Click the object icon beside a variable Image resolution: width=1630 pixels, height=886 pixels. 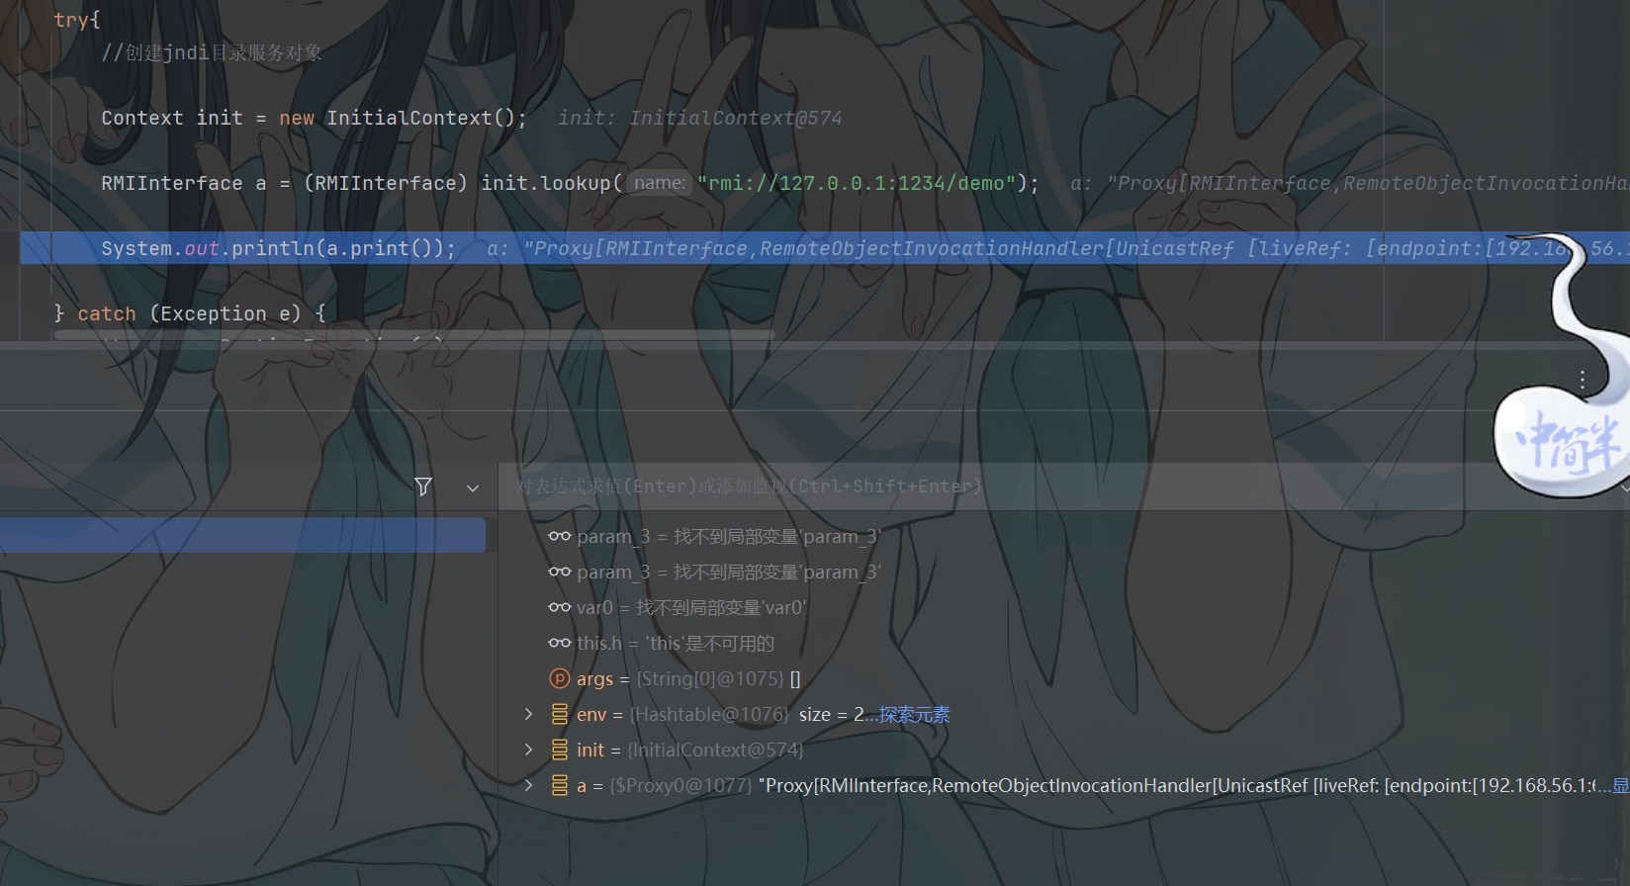[560, 785]
